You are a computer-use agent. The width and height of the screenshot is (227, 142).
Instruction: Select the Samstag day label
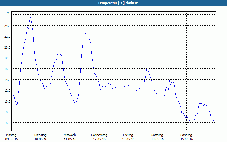click(x=157, y=135)
